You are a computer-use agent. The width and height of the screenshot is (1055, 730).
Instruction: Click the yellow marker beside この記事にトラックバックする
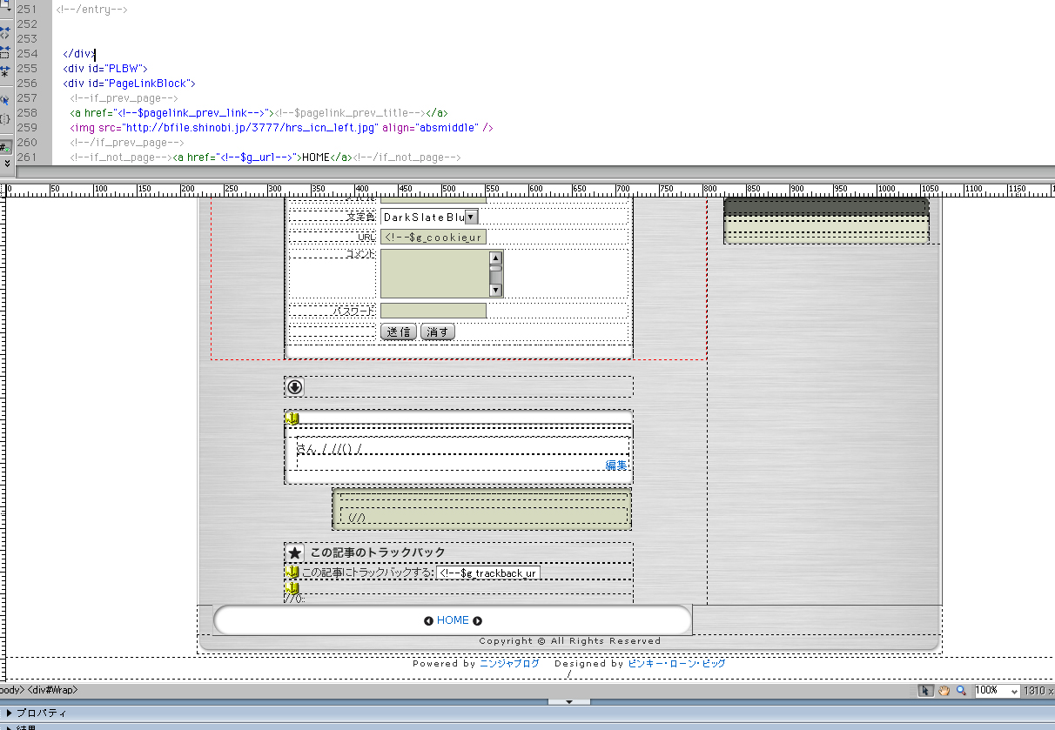[x=292, y=572]
